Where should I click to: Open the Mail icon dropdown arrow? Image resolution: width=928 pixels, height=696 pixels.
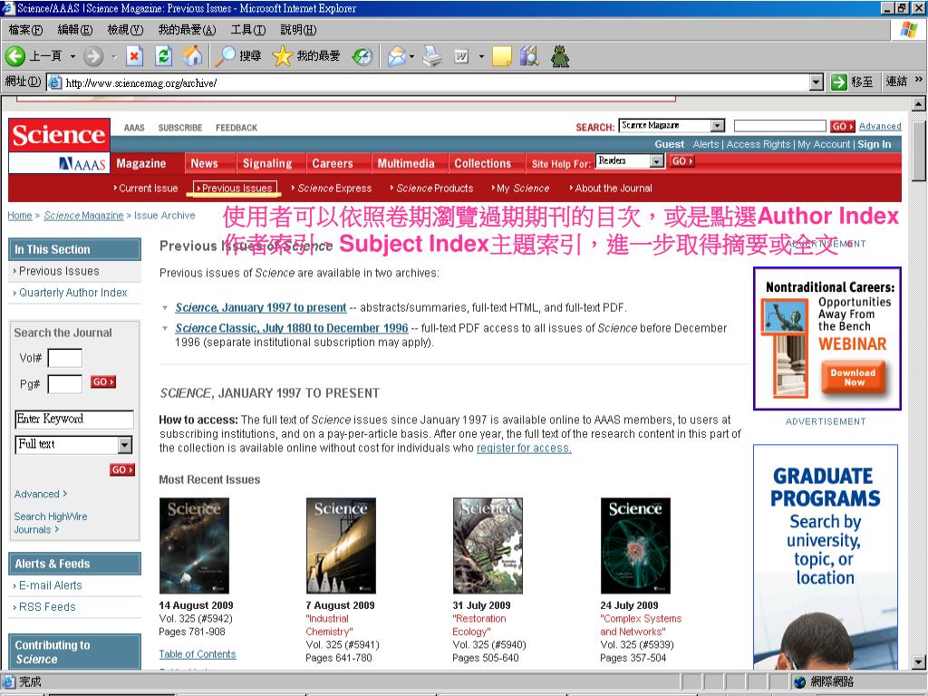point(412,57)
